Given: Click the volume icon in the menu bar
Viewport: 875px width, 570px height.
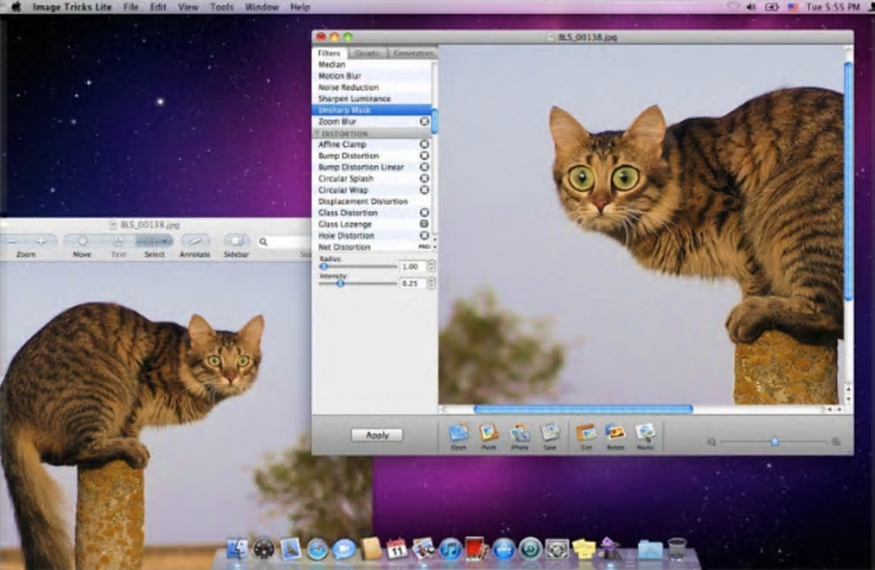Looking at the screenshot, I should pyautogui.click(x=751, y=7).
